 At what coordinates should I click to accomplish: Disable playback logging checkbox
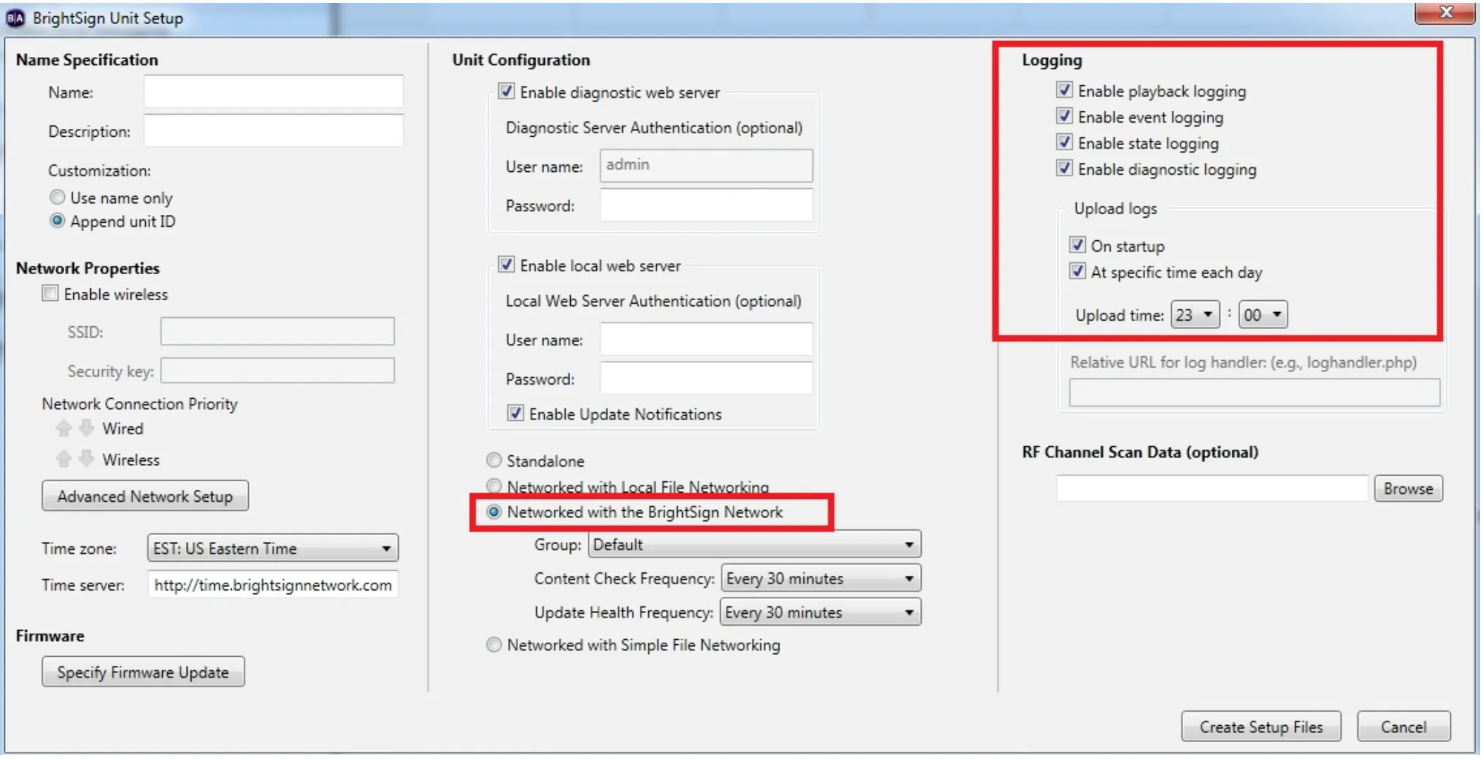click(x=1064, y=90)
